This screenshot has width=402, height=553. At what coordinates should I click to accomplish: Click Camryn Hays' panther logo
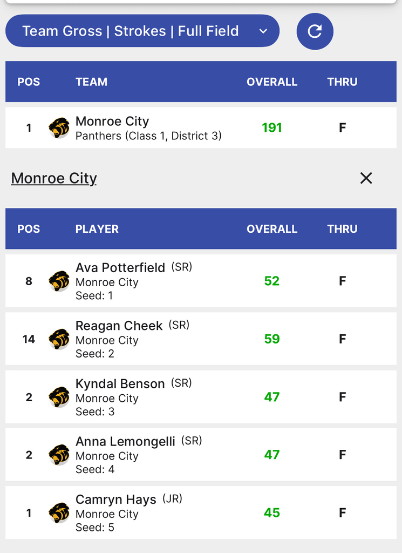[59, 512]
